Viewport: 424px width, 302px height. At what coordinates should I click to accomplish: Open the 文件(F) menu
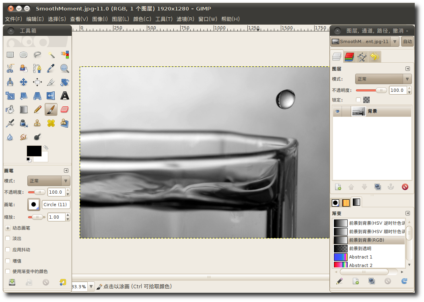coord(14,19)
